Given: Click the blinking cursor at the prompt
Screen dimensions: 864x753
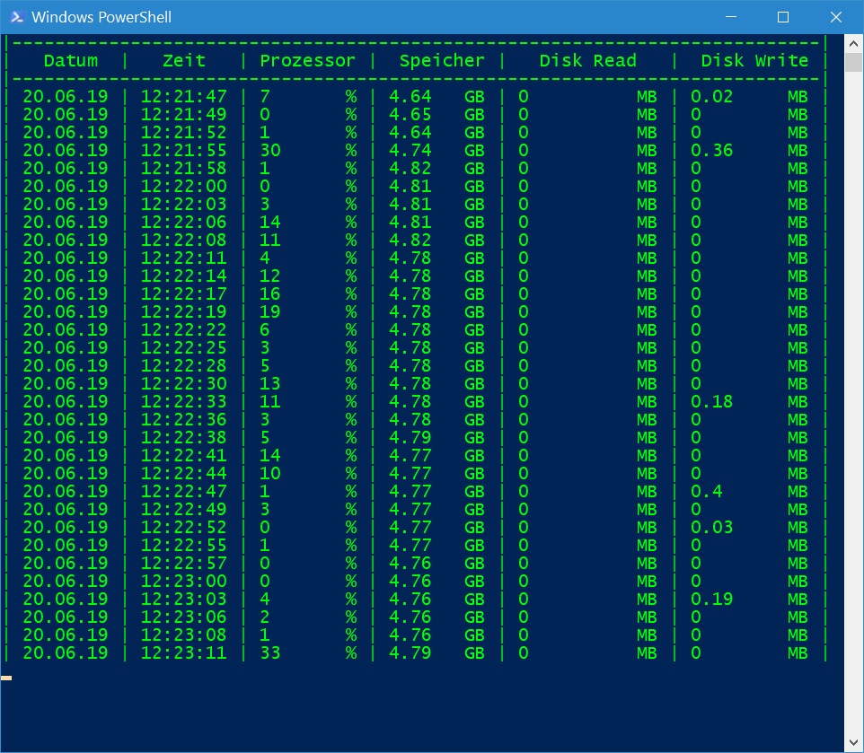Looking at the screenshot, I should [6, 679].
